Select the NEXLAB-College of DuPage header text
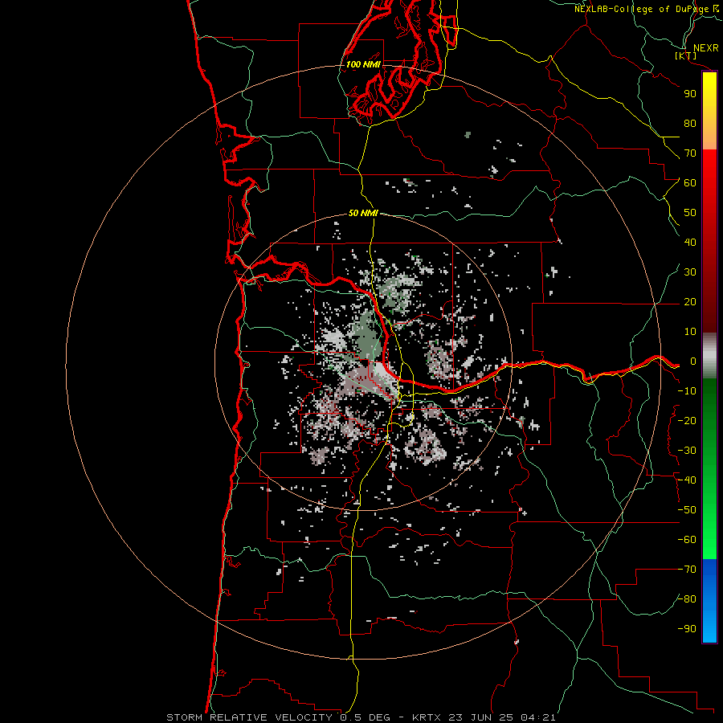Image resolution: width=723 pixels, height=723 pixels. 647,9
